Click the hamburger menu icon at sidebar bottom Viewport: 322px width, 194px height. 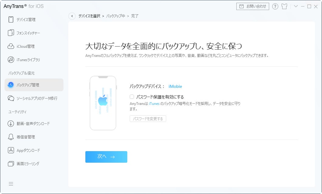11,184
